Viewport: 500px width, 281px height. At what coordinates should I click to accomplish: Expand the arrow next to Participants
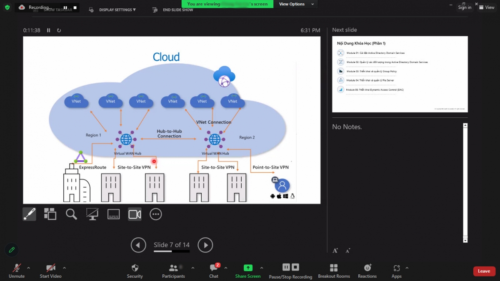[x=192, y=268]
